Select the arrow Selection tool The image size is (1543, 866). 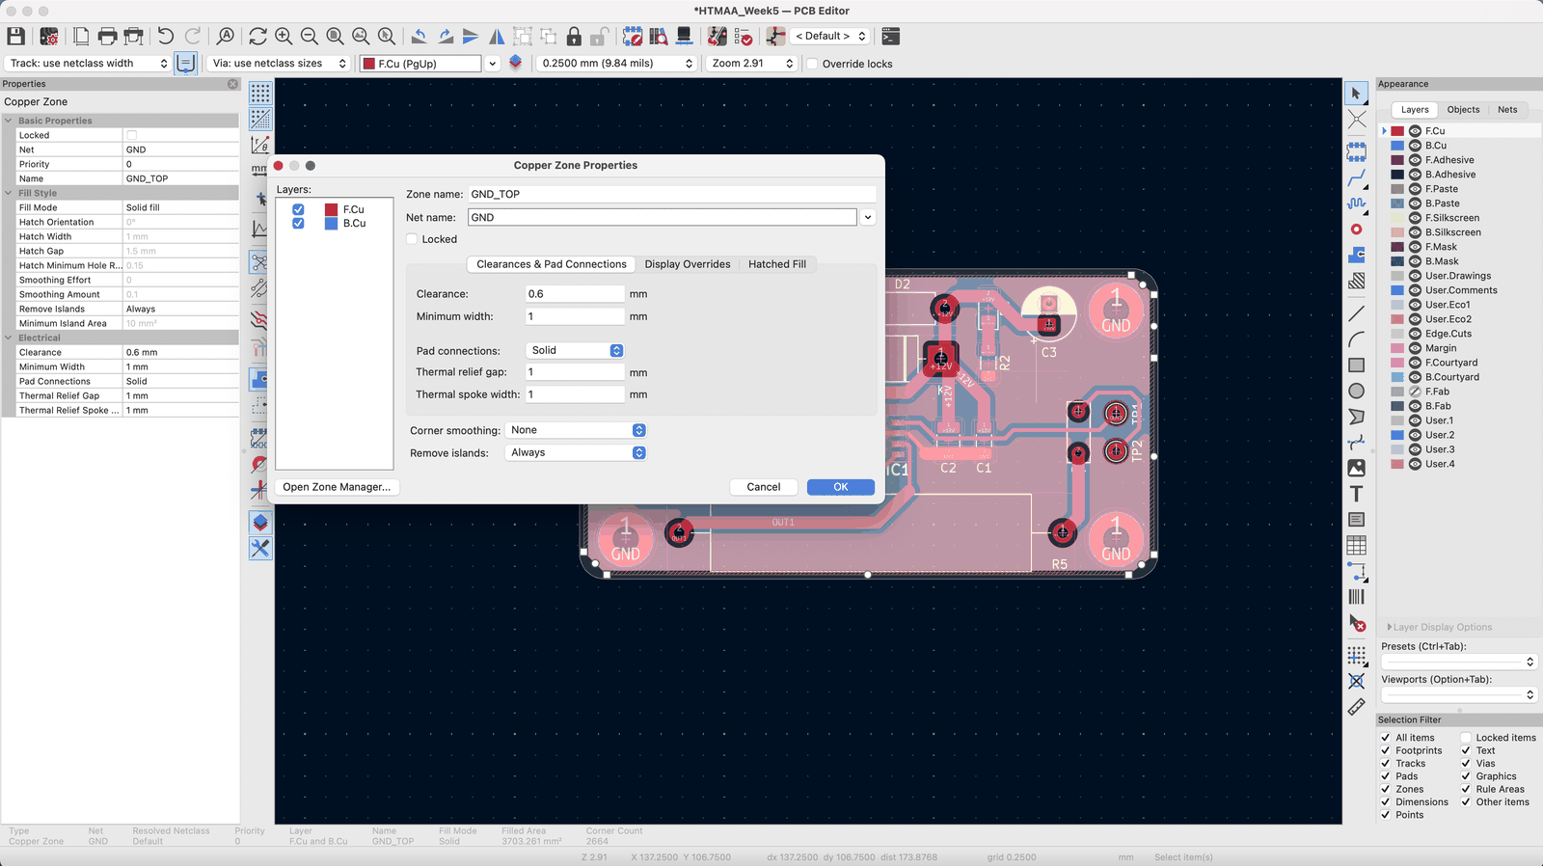point(1356,94)
